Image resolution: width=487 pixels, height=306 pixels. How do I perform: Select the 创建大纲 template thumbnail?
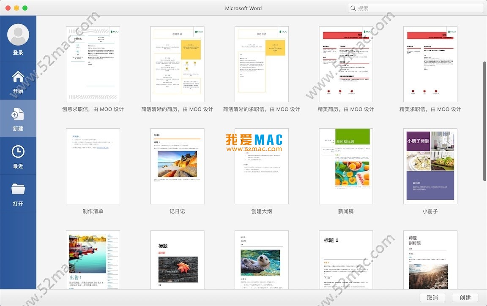click(x=262, y=166)
